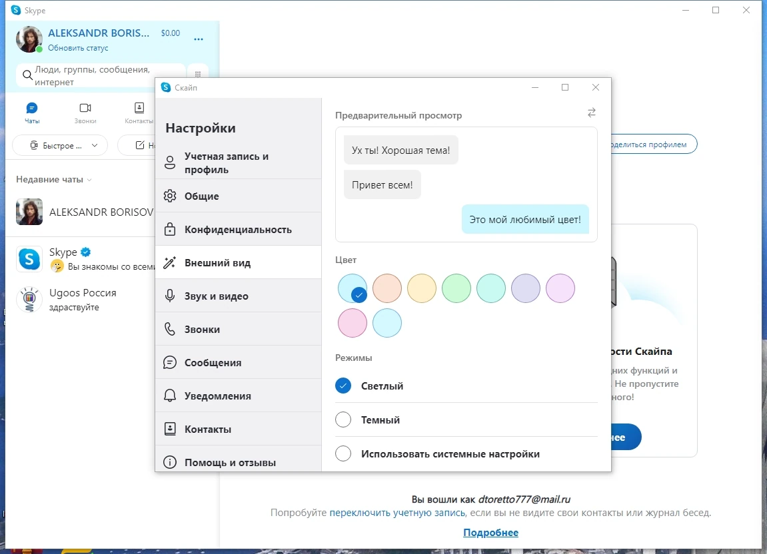Close the Скайп settings window
Image resolution: width=767 pixels, height=554 pixels.
coord(595,87)
